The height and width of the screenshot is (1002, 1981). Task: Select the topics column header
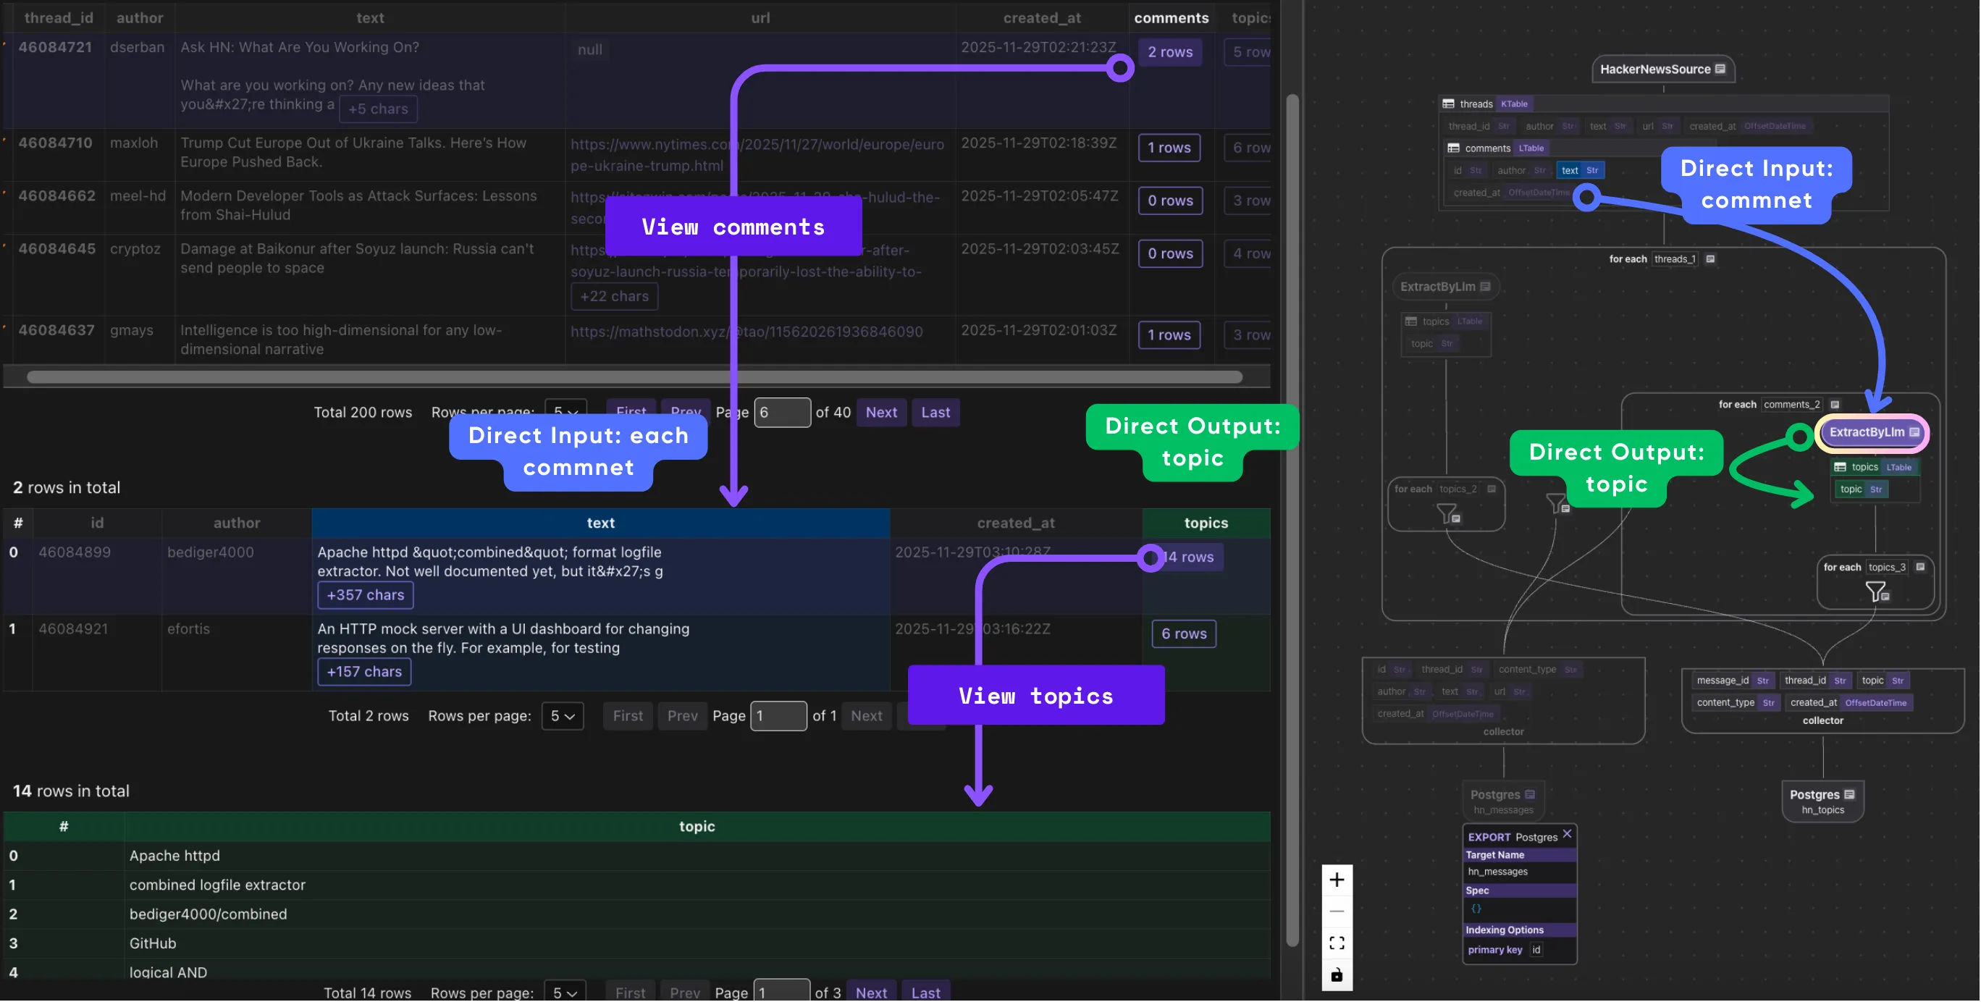point(1205,523)
